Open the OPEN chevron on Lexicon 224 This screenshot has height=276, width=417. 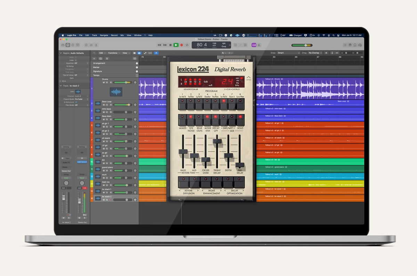(x=248, y=78)
